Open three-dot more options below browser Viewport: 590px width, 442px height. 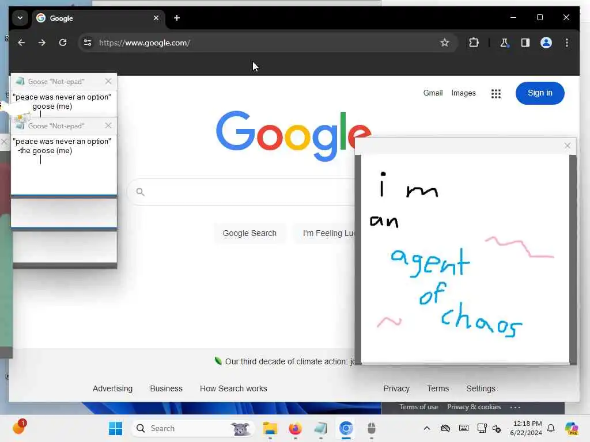pyautogui.click(x=515, y=407)
